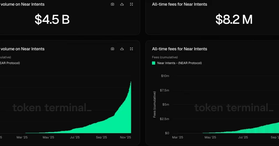Click the $0 axis label on fees chart
Image resolution: width=279 pixels, height=146 pixels.
(167, 133)
